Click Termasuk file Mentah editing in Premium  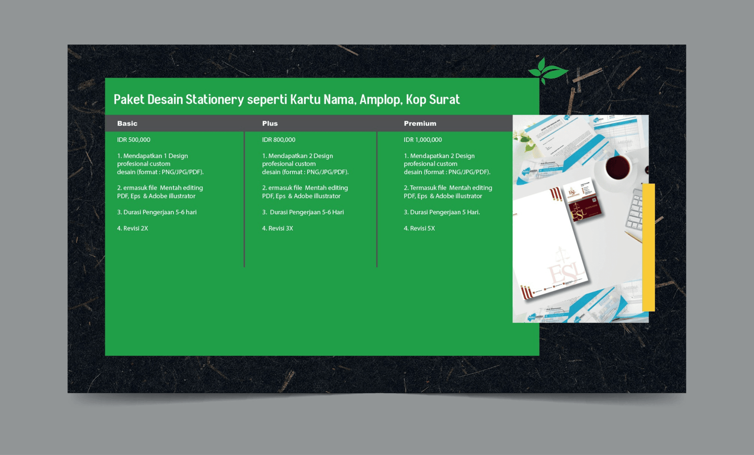(448, 188)
